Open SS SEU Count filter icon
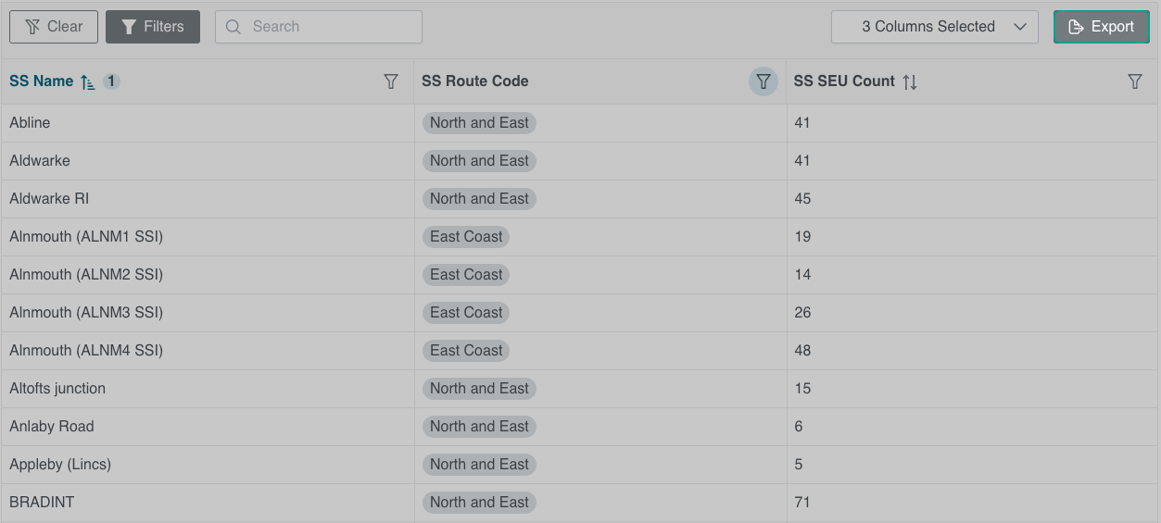The width and height of the screenshot is (1161, 523). click(1134, 81)
